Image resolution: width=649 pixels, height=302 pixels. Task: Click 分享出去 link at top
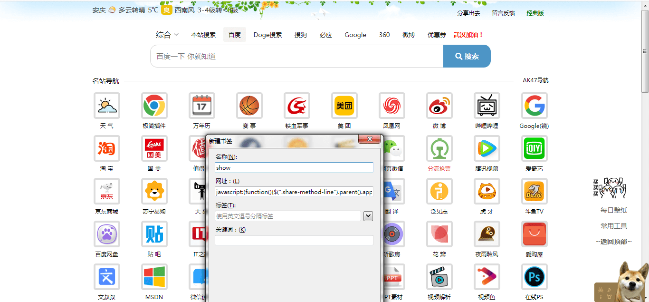pyautogui.click(x=468, y=13)
